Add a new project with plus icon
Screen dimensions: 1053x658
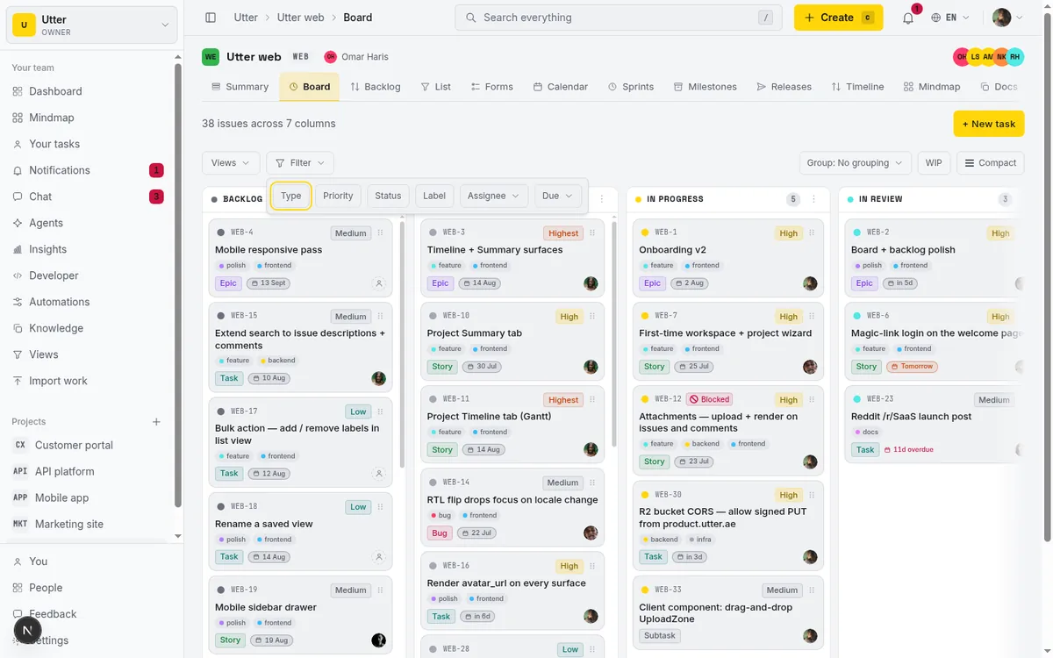tap(156, 422)
